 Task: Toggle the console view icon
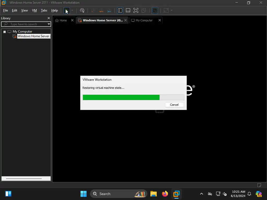coord(155,10)
